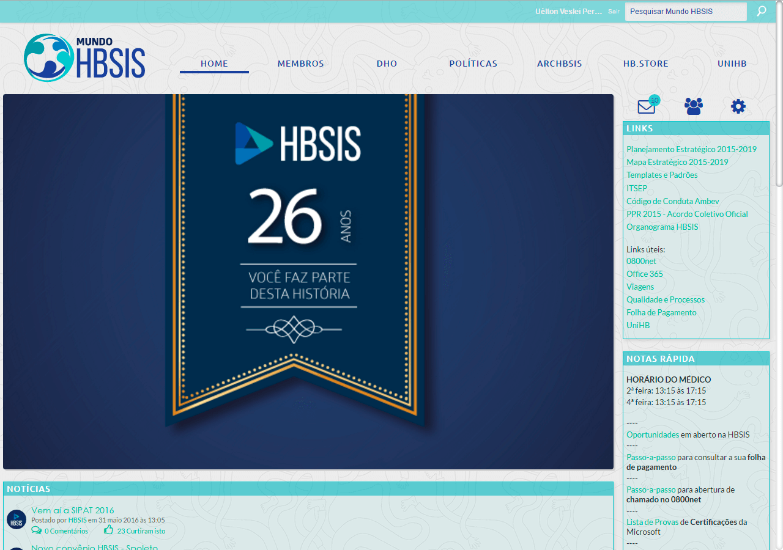
Task: Open the ITSEP link
Action: [637, 188]
